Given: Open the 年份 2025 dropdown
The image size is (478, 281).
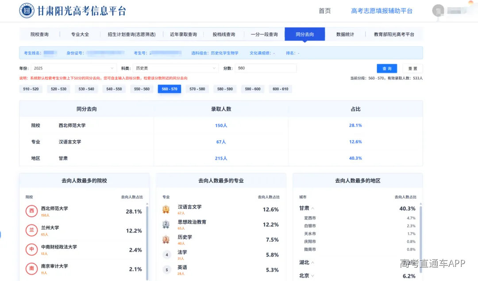Looking at the screenshot, I should 73,68.
